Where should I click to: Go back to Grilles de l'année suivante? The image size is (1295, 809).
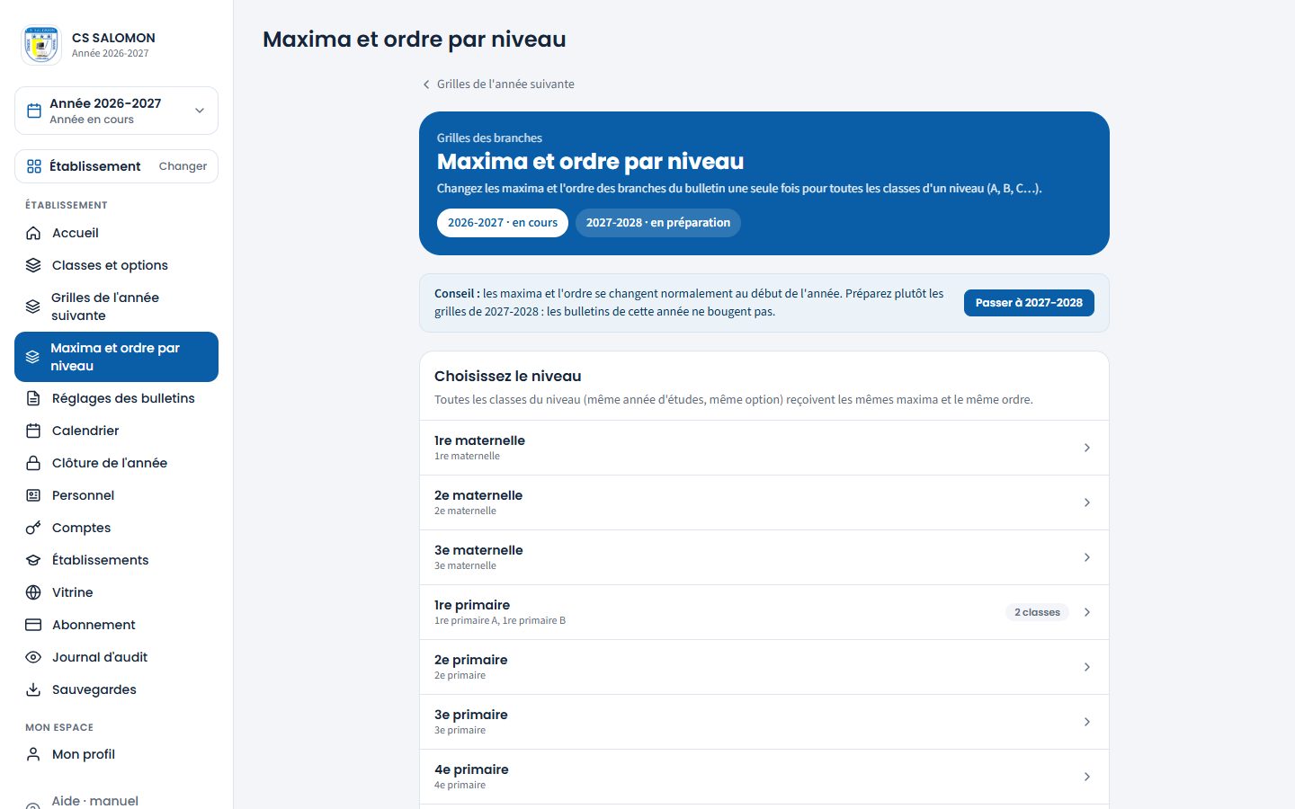pyautogui.click(x=498, y=84)
